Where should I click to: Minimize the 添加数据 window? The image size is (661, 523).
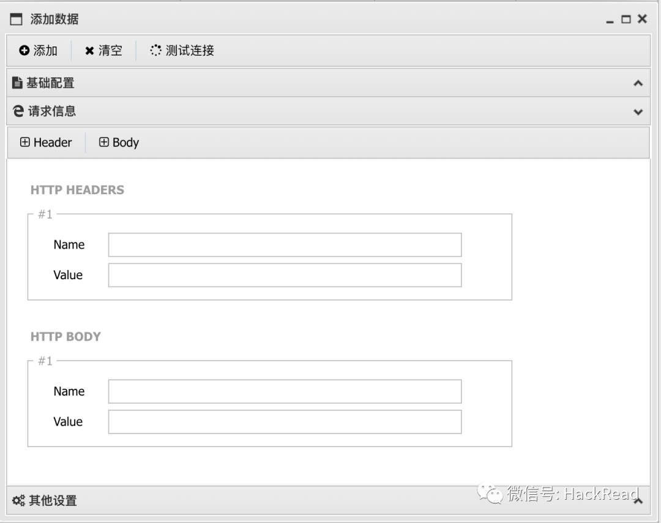point(610,21)
